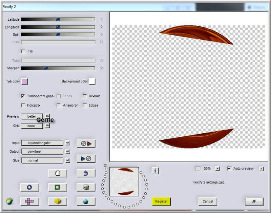Click the Latitude slider track
The height and width of the screenshot is (213, 271).
58,19
